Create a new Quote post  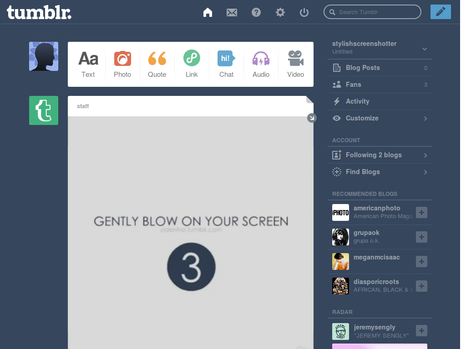(157, 64)
